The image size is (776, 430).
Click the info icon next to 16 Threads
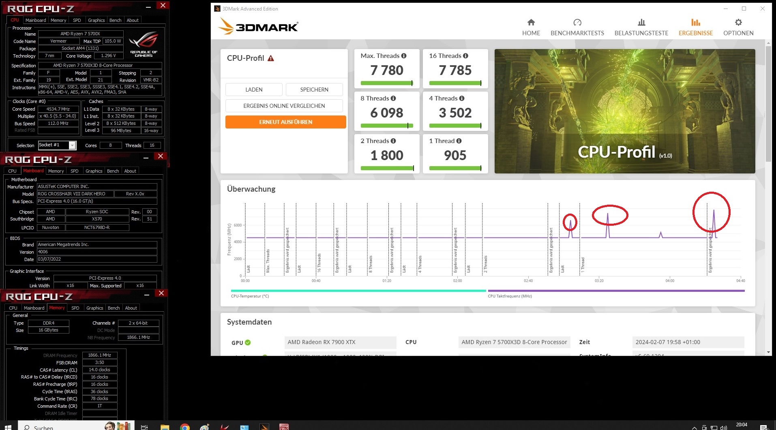[465, 56]
